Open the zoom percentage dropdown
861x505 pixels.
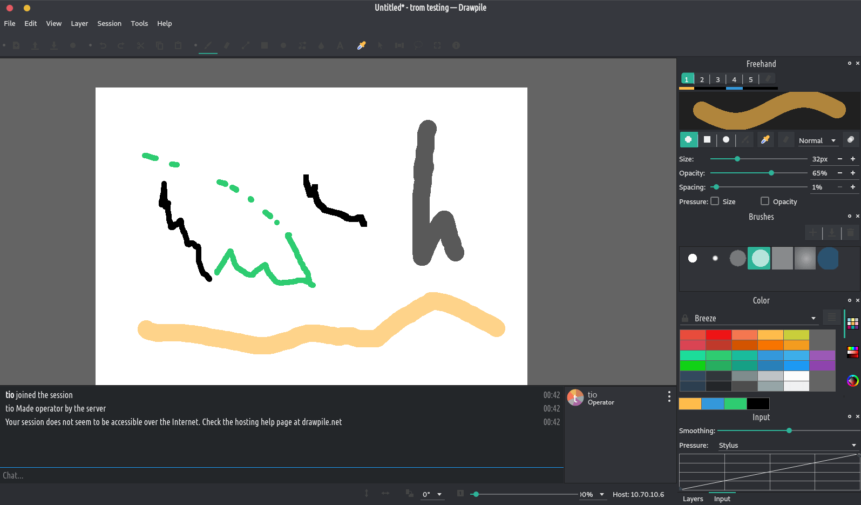tap(592, 494)
